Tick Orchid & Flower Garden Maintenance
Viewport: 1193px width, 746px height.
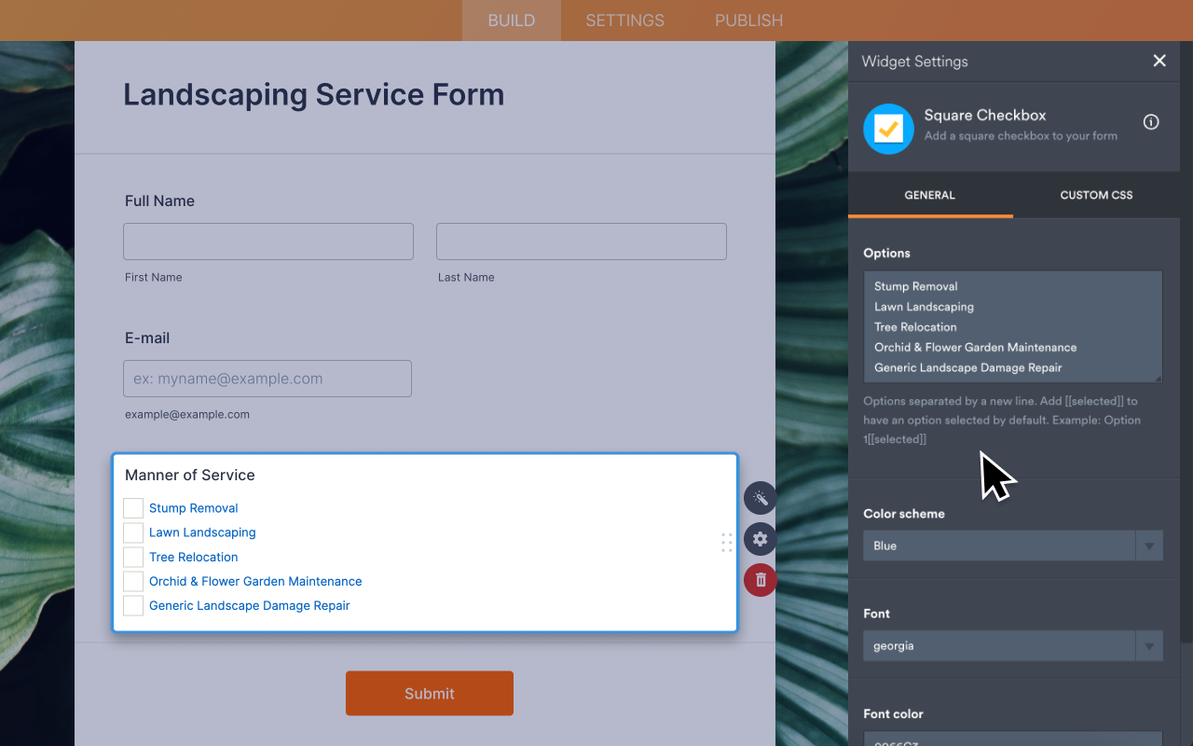[132, 580]
